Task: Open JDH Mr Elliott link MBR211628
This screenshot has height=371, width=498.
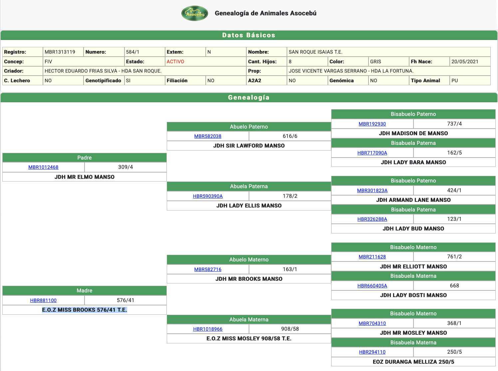Action: [x=372, y=257]
